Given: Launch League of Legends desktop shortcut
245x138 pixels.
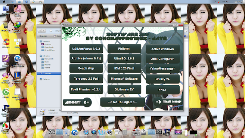Looking at the screenshot, I should tap(17, 78).
